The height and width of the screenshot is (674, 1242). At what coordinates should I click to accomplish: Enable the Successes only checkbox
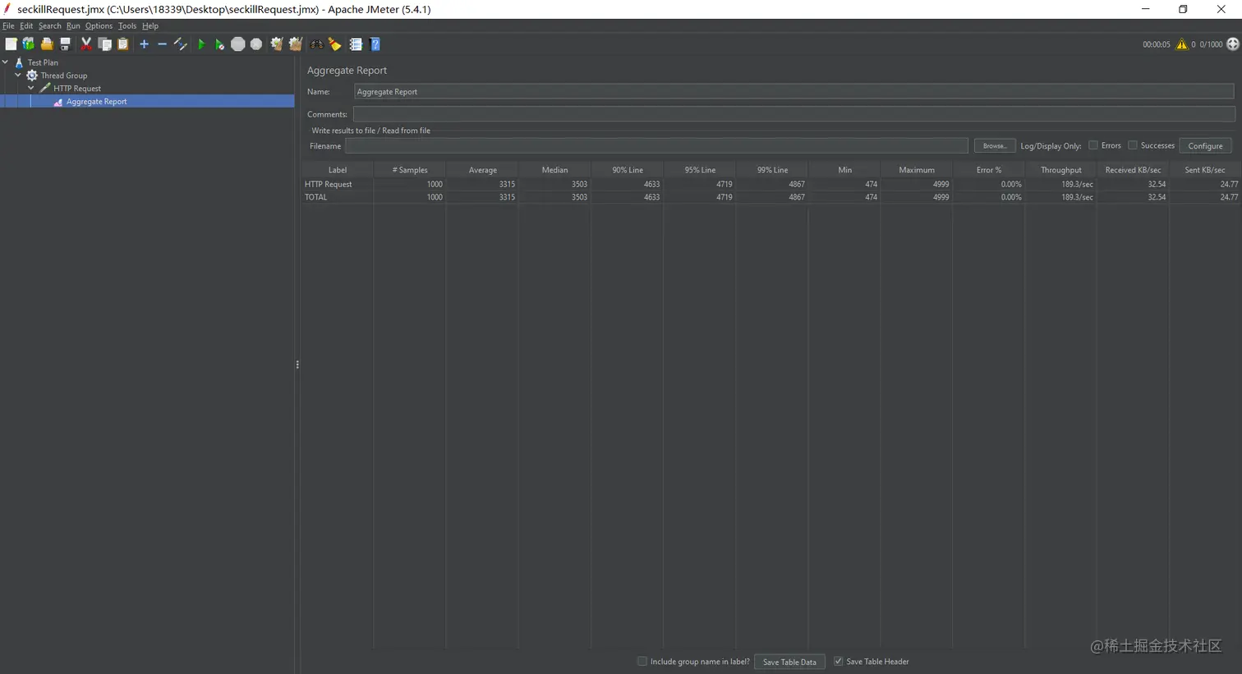tap(1133, 145)
